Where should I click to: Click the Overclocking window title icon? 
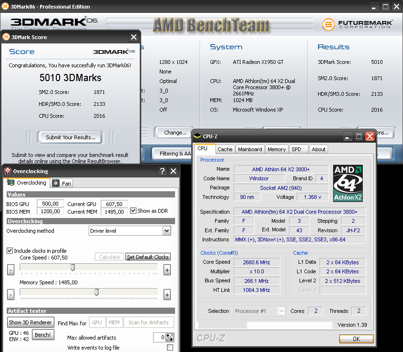pyautogui.click(x=8, y=171)
